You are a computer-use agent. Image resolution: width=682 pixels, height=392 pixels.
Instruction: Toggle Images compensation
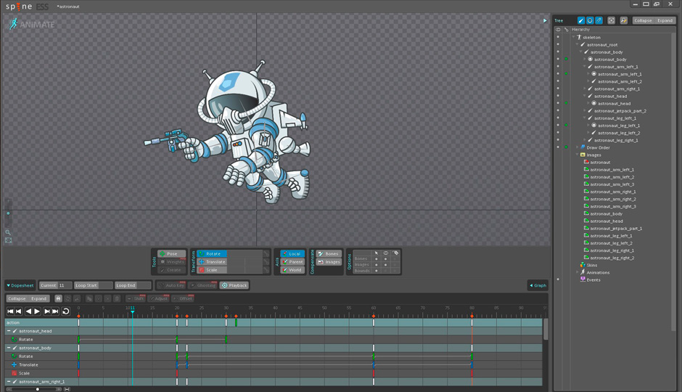[x=329, y=262]
